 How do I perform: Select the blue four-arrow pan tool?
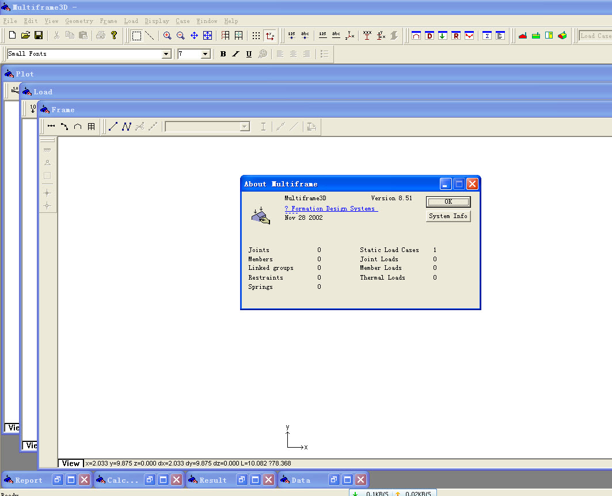click(x=194, y=36)
